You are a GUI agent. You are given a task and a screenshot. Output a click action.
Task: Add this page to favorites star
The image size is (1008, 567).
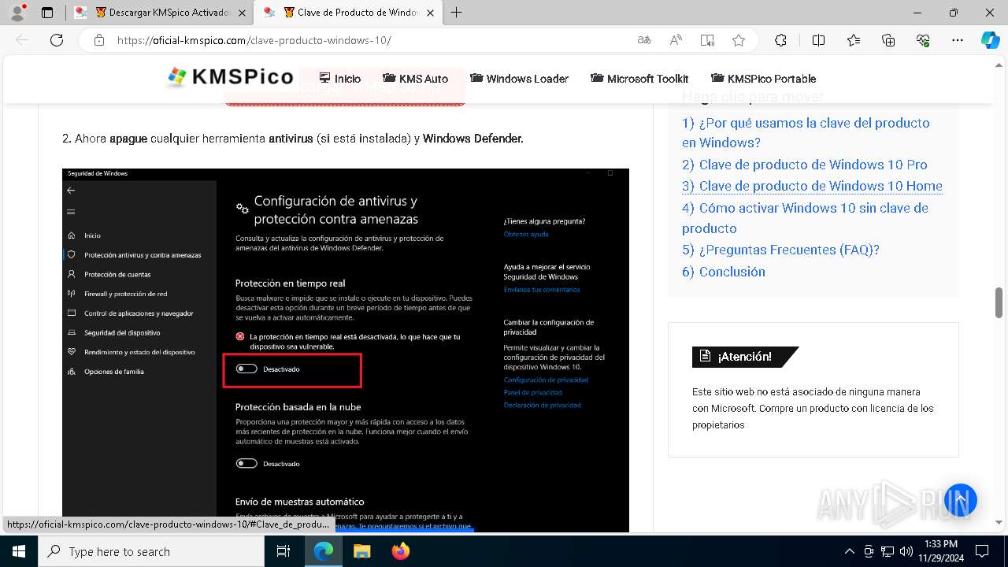[x=738, y=40]
